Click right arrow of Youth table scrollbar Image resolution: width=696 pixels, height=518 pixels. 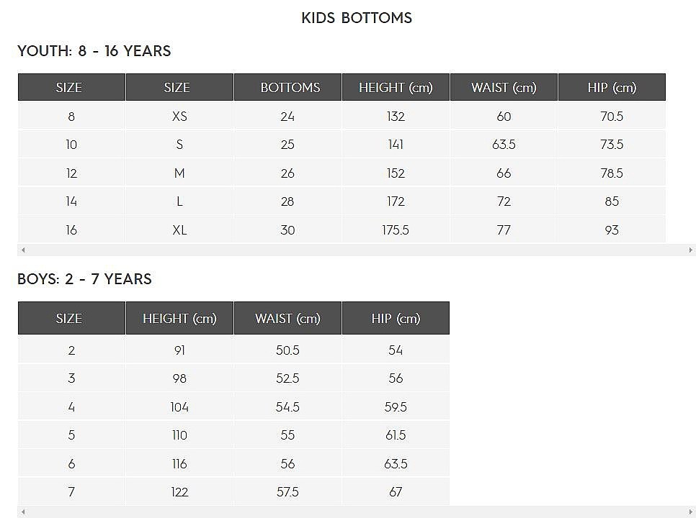tap(690, 250)
